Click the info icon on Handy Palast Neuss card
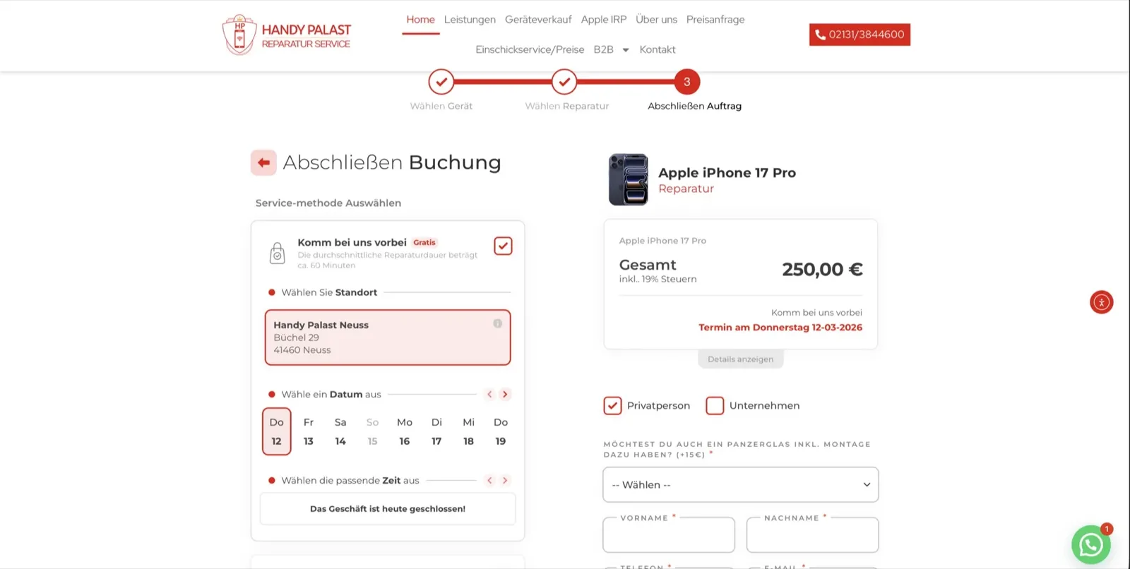 pyautogui.click(x=497, y=323)
